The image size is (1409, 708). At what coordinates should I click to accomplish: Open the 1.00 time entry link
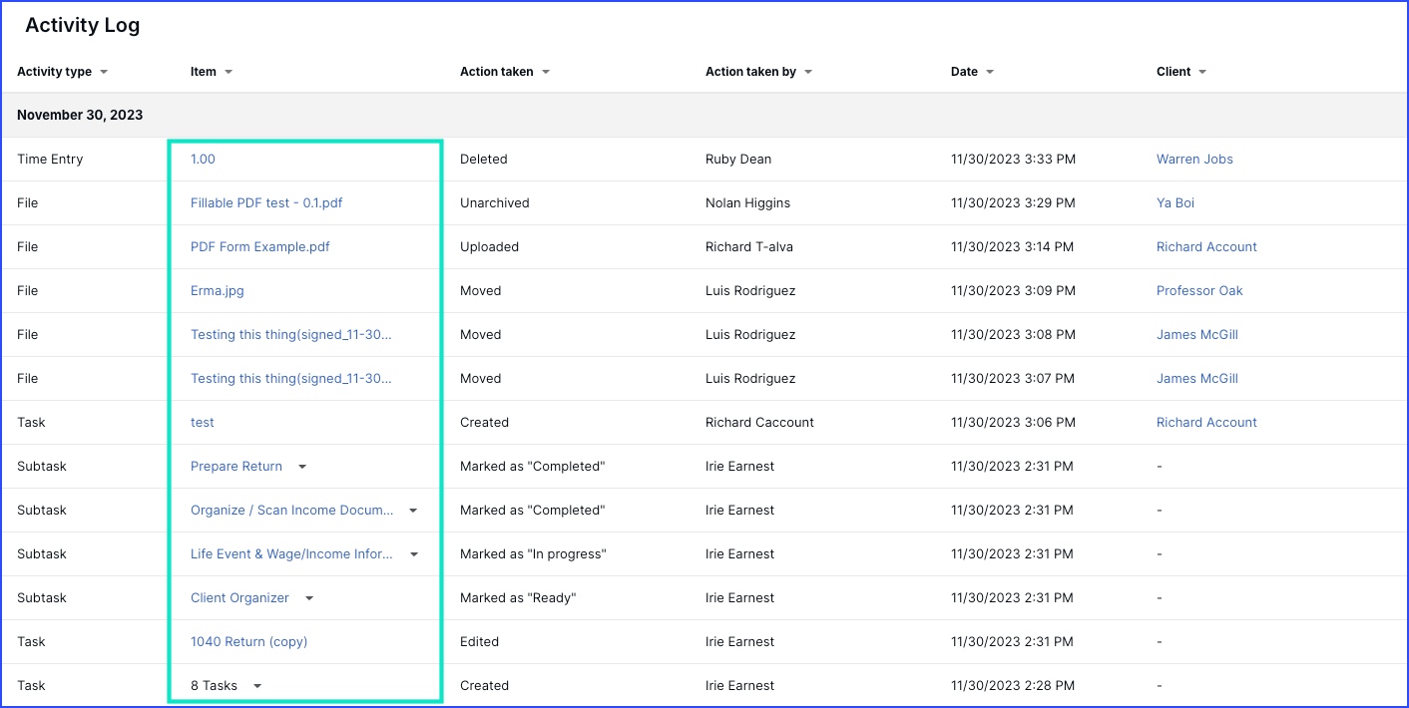click(x=203, y=160)
